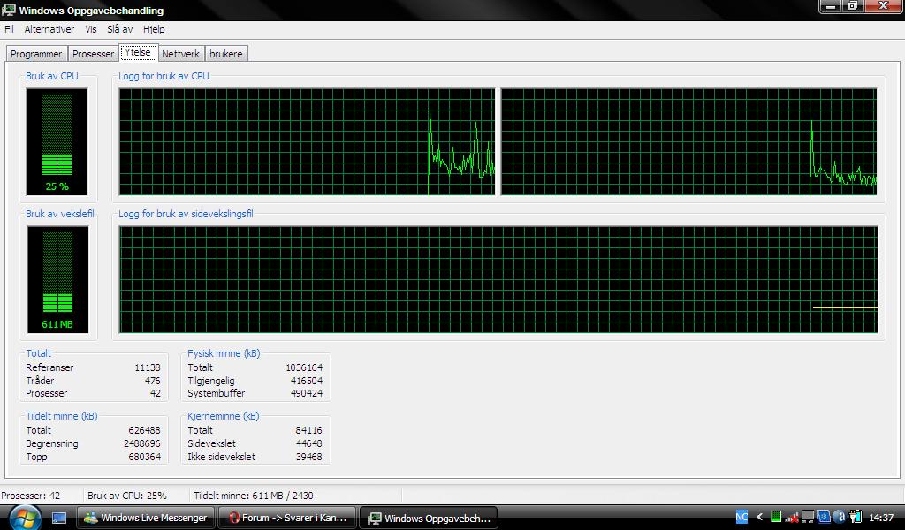
Task: Click the 'Bruk av vekslefil' group label
Action: [59, 214]
